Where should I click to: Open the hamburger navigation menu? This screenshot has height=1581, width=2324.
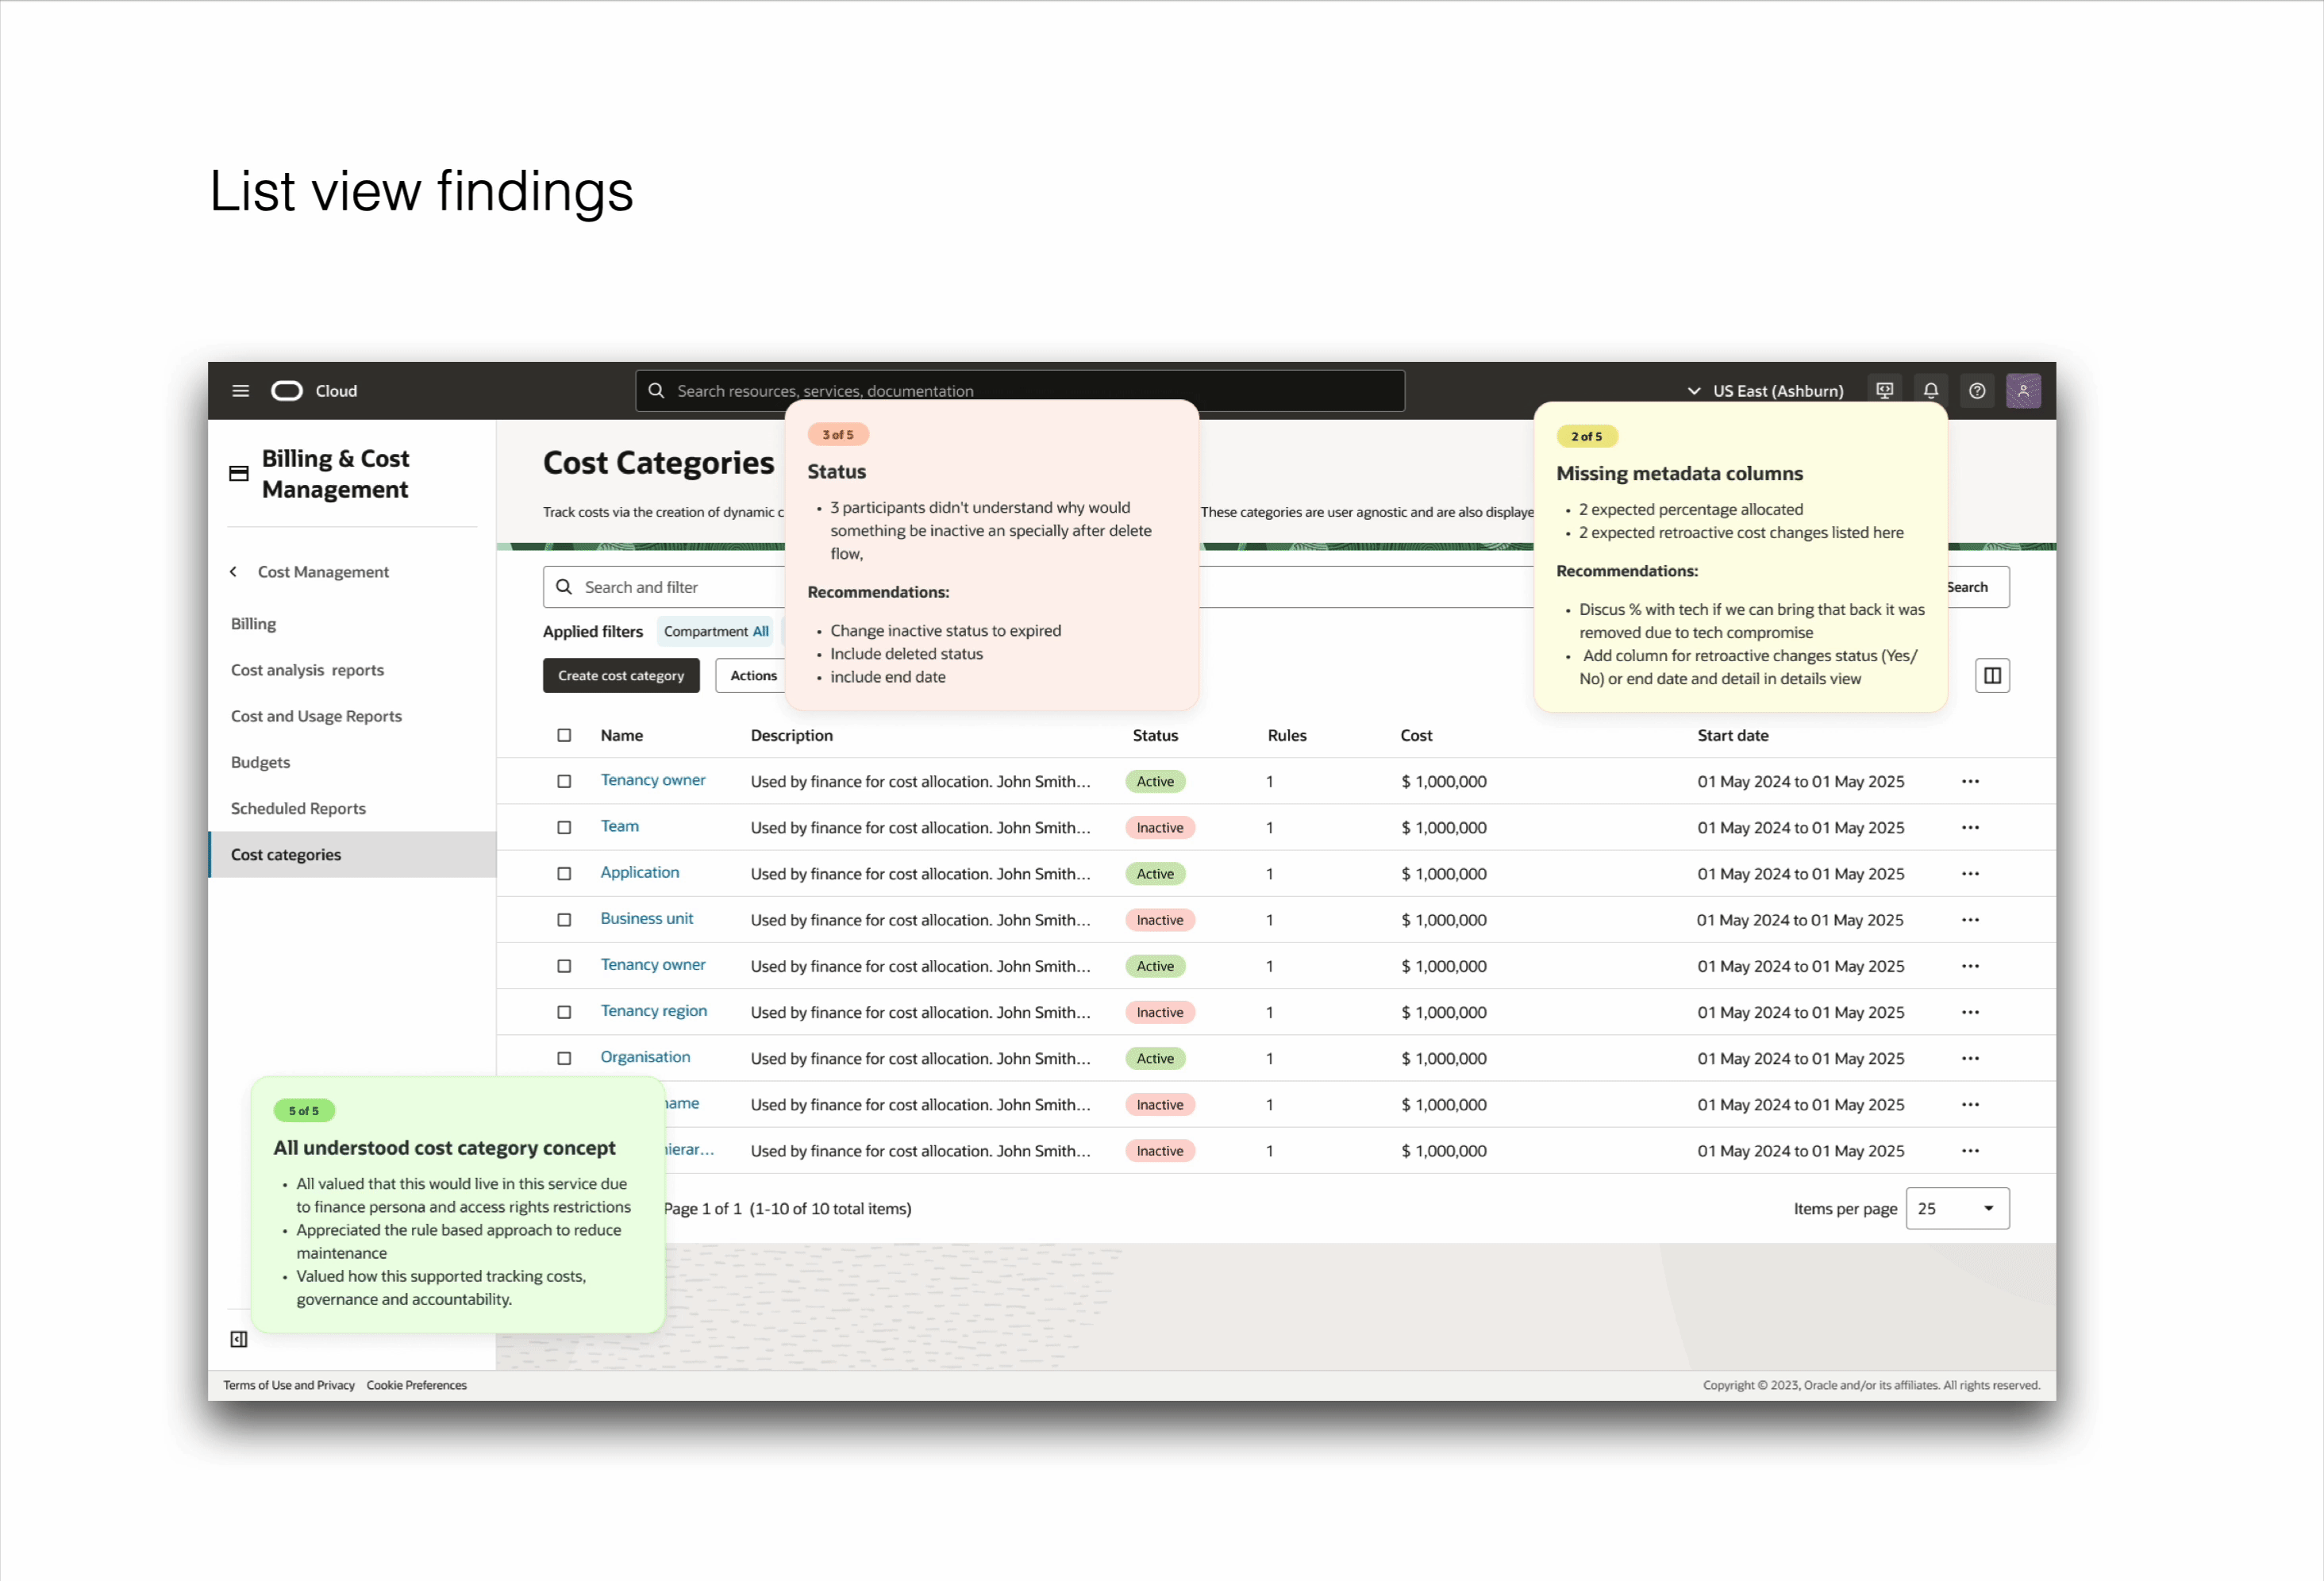point(240,391)
